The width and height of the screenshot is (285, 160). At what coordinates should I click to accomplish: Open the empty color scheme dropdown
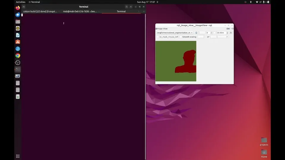click(223, 37)
